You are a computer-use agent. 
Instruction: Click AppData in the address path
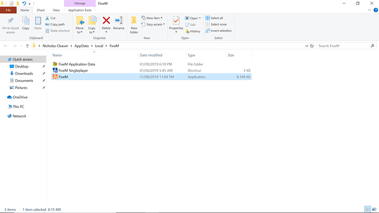coord(81,46)
